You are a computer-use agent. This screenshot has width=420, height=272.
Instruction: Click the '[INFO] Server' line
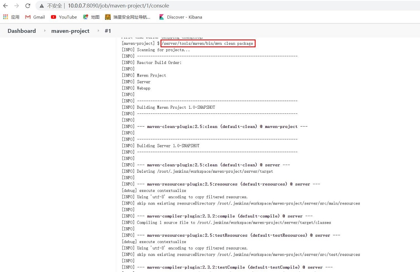136,82
